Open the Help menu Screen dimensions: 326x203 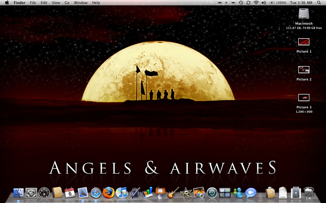point(96,3)
